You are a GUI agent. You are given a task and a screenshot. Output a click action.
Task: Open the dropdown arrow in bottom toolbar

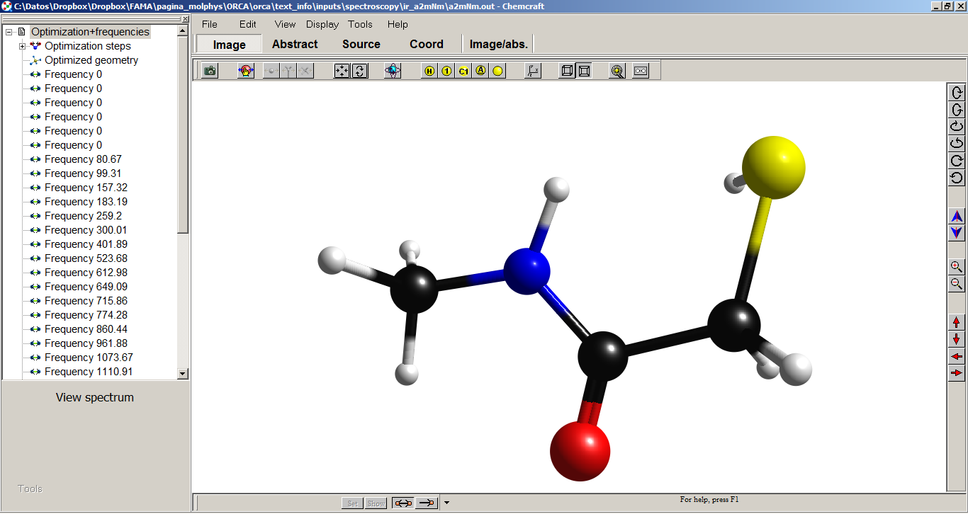(446, 503)
